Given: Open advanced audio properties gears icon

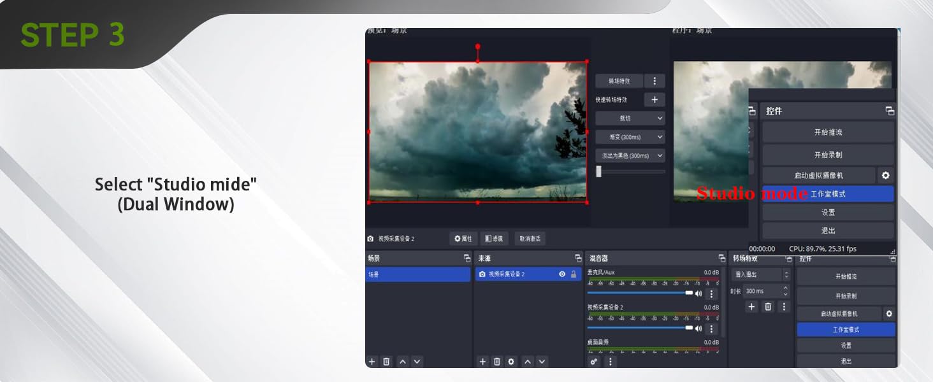Looking at the screenshot, I should coord(594,362).
